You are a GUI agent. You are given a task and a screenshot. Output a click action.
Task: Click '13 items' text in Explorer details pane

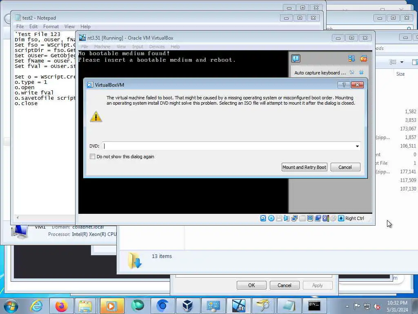(162, 256)
